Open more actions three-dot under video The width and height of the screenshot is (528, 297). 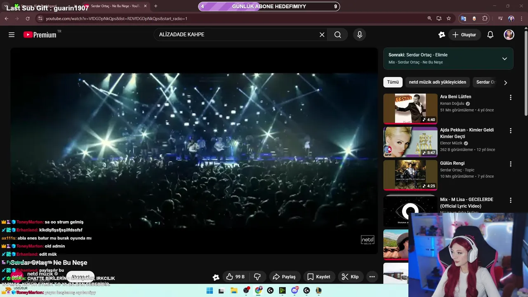372,277
